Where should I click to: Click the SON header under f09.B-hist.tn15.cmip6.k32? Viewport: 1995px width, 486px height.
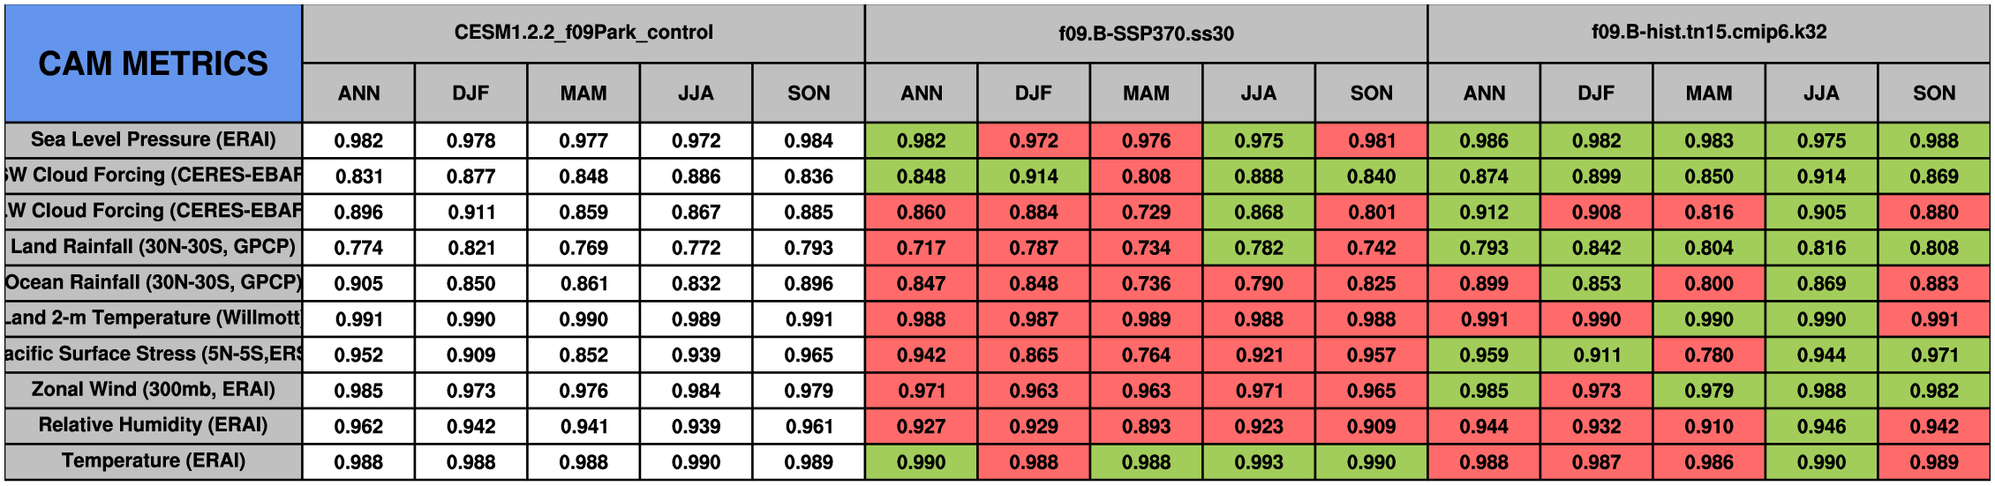coord(1934,93)
